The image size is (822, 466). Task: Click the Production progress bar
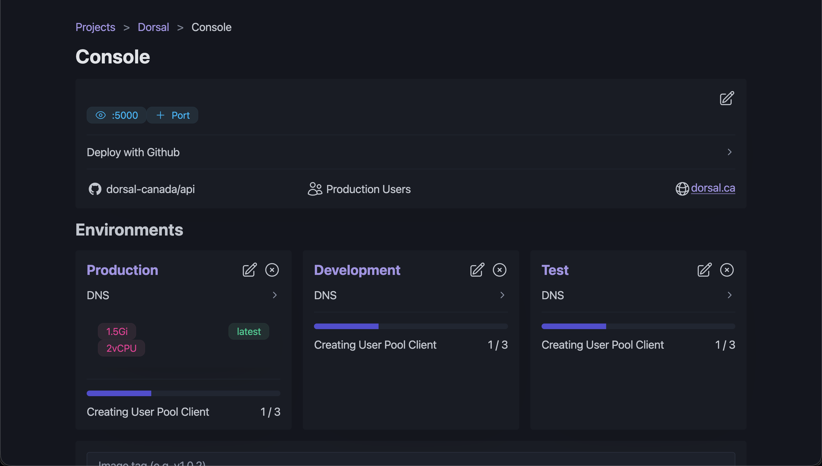click(x=183, y=393)
